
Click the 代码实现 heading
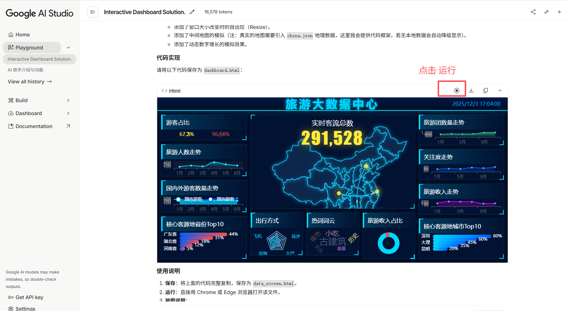point(168,58)
